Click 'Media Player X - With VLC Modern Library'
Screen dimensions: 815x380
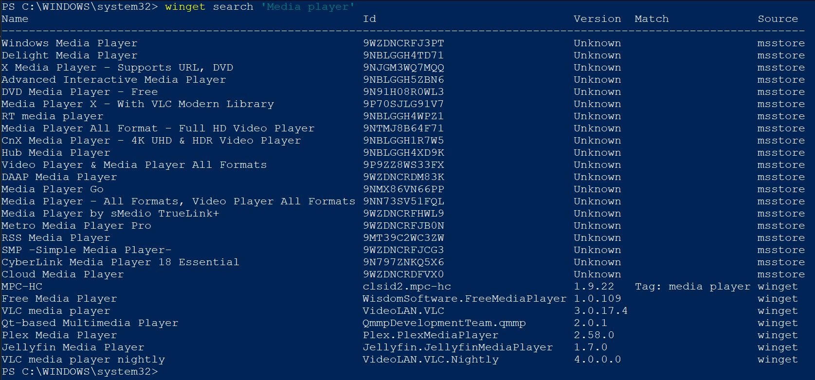point(138,104)
